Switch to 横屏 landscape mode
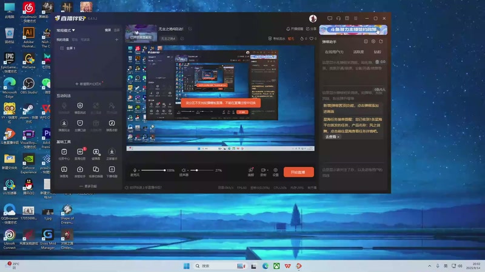 [x=108, y=30]
